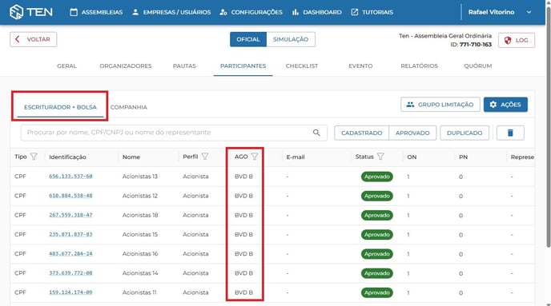Click the Aprovado badge for Acionistas 13

(376, 177)
